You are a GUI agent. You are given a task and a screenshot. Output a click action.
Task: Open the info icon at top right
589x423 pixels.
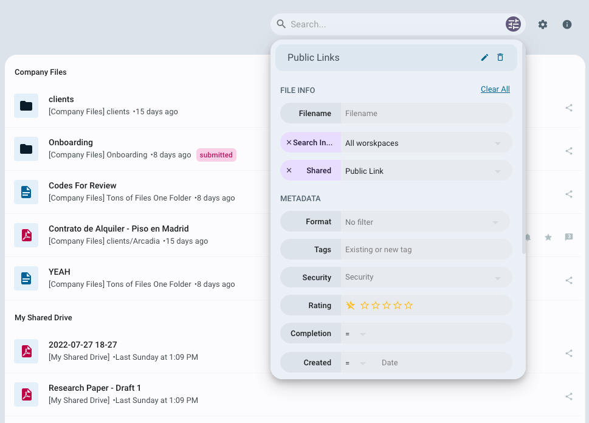click(x=567, y=24)
